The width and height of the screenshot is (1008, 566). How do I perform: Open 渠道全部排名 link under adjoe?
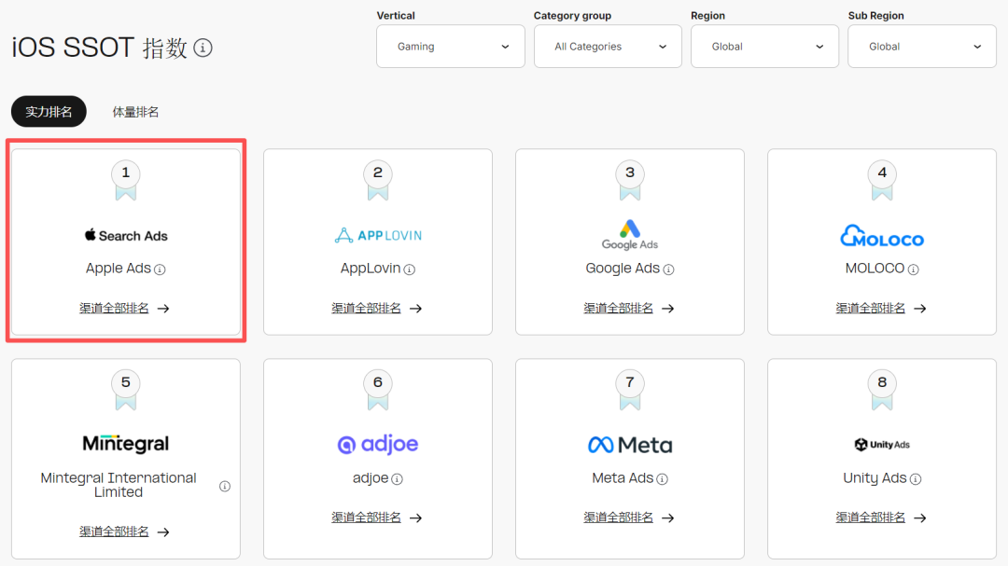(x=377, y=518)
